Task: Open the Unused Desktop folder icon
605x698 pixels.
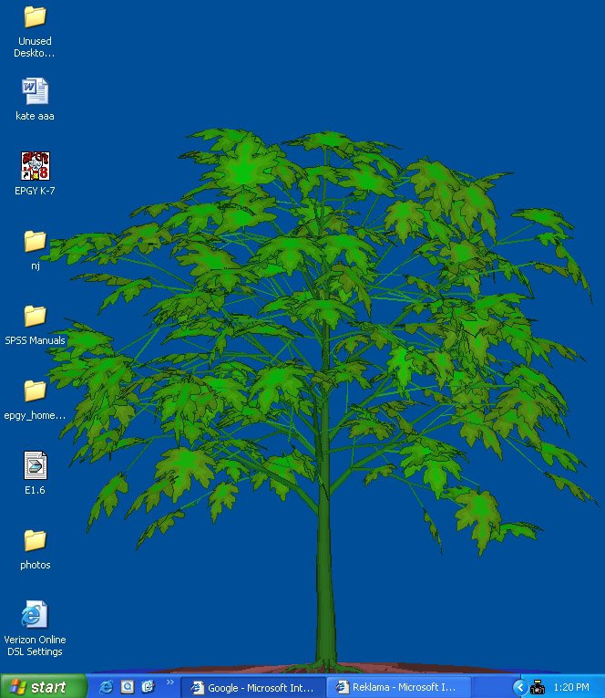Action: pyautogui.click(x=35, y=17)
